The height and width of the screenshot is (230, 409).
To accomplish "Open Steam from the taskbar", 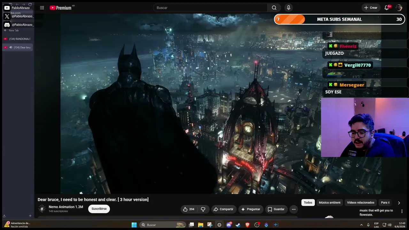I will point(238,225).
